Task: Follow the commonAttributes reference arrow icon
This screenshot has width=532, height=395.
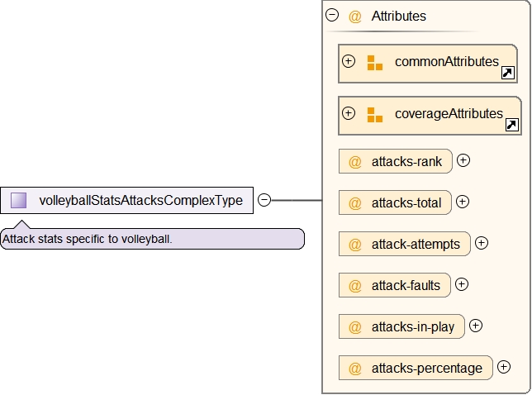Action: click(508, 74)
